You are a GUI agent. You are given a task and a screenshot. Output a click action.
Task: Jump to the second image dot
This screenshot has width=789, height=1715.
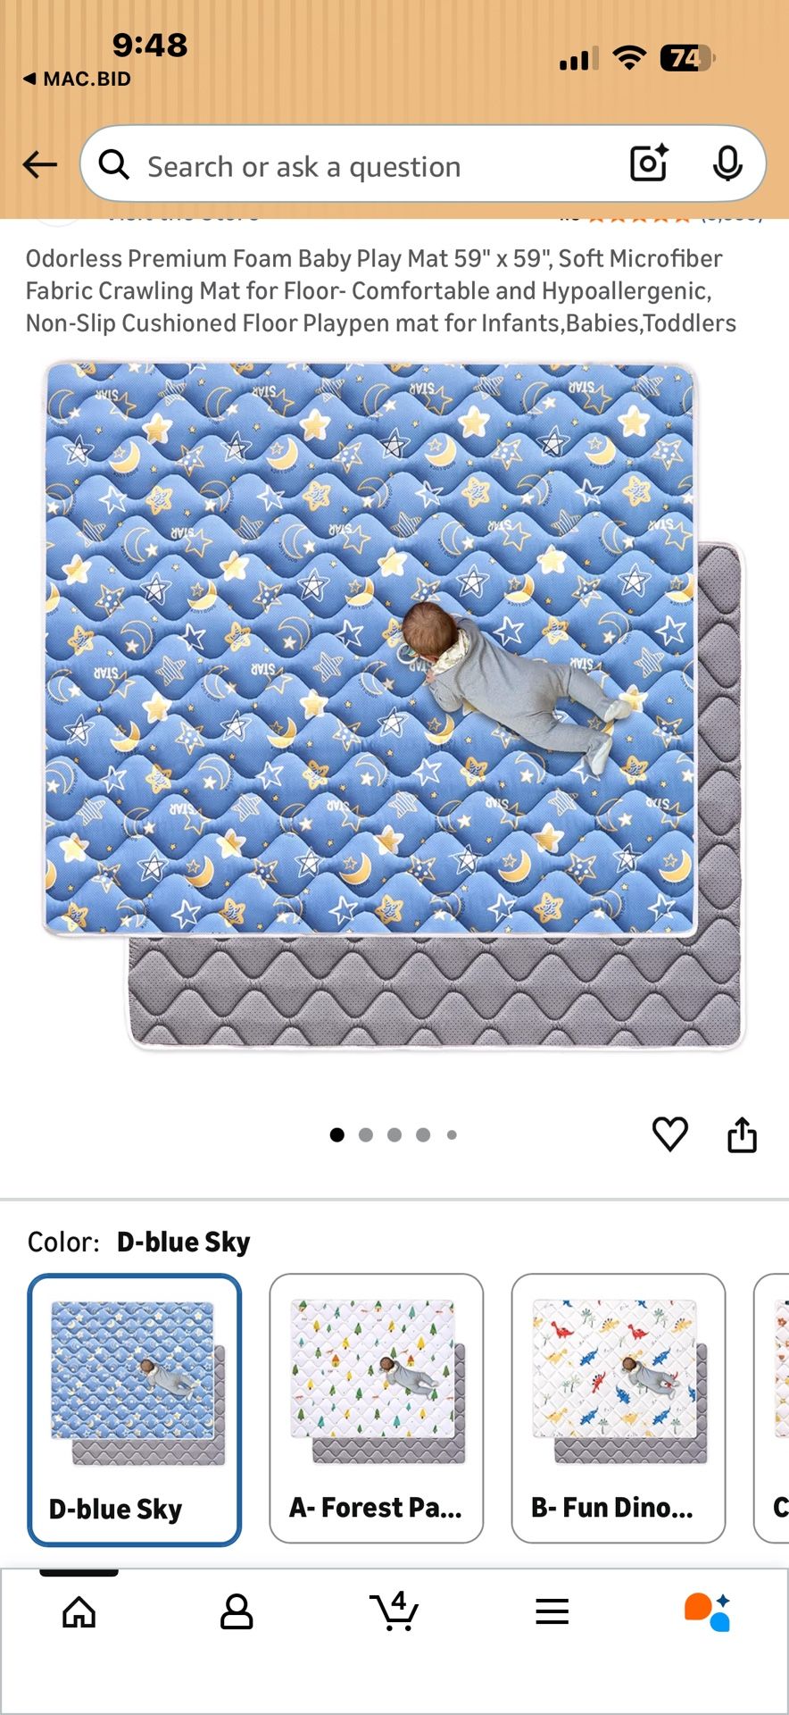tap(366, 1135)
